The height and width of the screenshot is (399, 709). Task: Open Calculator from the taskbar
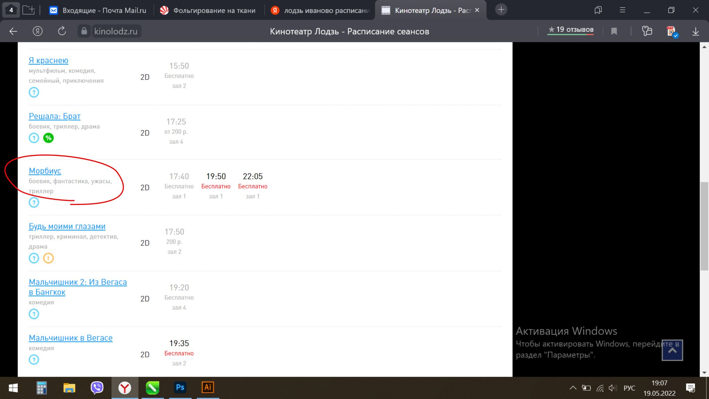click(x=42, y=388)
